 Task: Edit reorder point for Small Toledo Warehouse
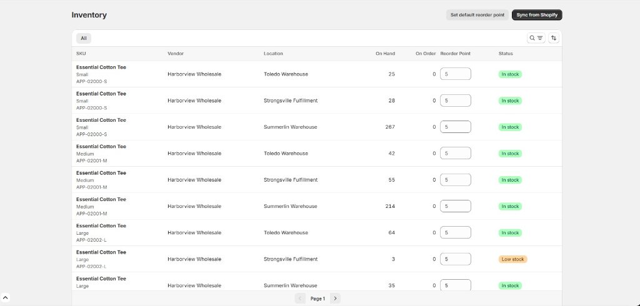(455, 74)
